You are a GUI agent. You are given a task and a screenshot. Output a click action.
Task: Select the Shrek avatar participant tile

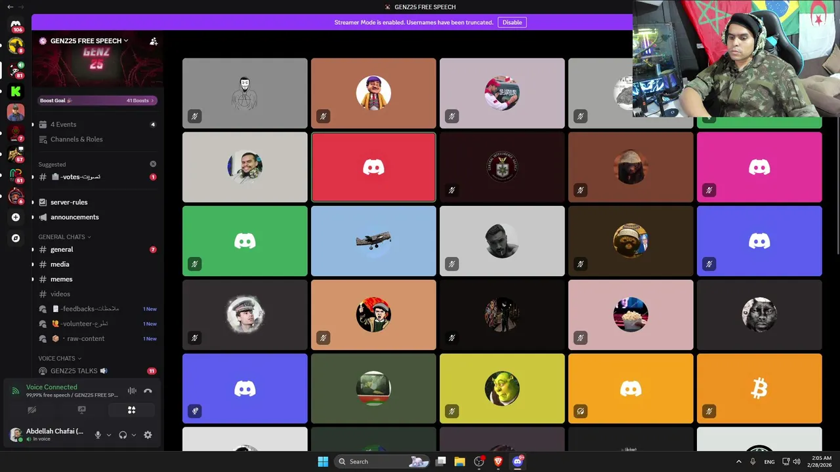click(x=502, y=389)
